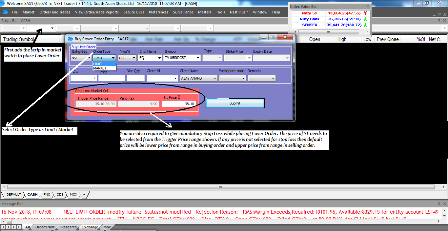The width and height of the screenshot is (448, 231).
Task: Choose LIMIT option in OrderType list
Action: tap(104, 64)
